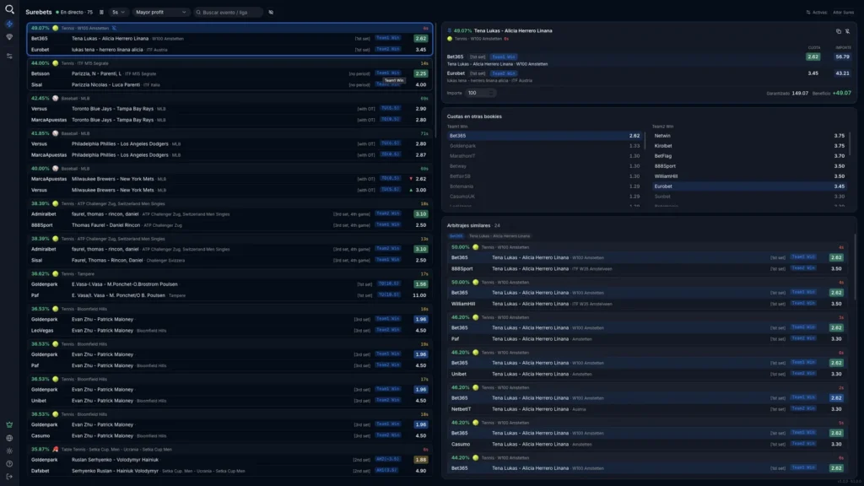Select the WilliamHill 3.50 row in Team2 Win list
The width and height of the screenshot is (864, 486).
(x=749, y=176)
